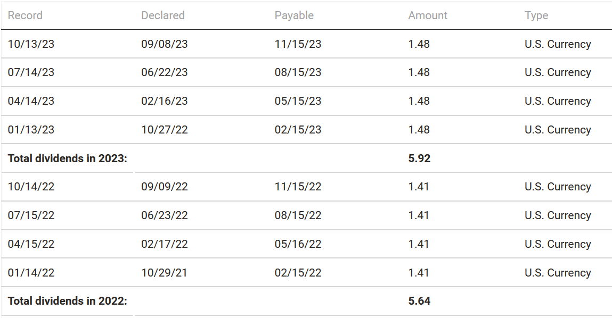The image size is (612, 318).
Task: Click declared date 09/08/23
Action: point(165,44)
